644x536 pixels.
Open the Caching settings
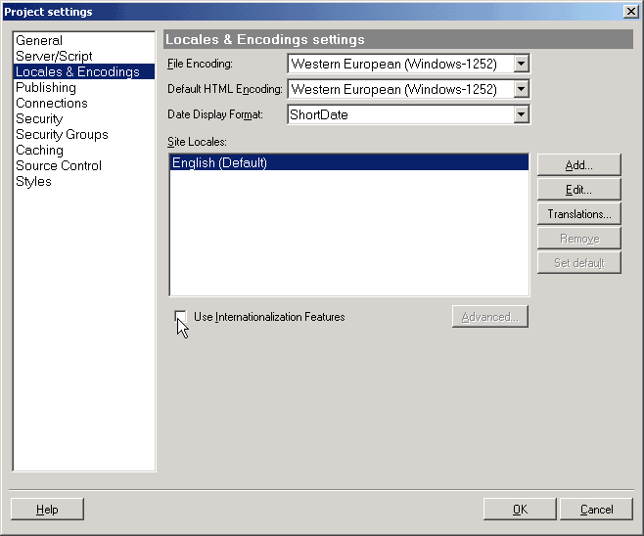[39, 151]
